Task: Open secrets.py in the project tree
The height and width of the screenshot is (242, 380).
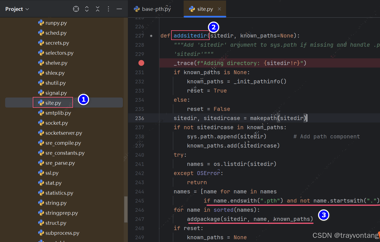Action: coord(54,43)
